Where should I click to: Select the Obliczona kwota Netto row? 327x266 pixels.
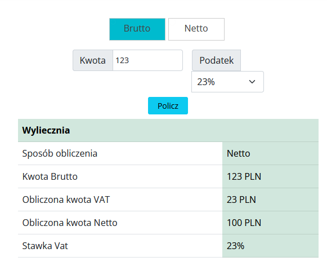click(168, 223)
